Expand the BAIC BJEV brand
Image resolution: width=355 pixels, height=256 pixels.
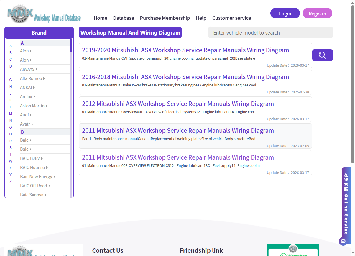coord(32,158)
